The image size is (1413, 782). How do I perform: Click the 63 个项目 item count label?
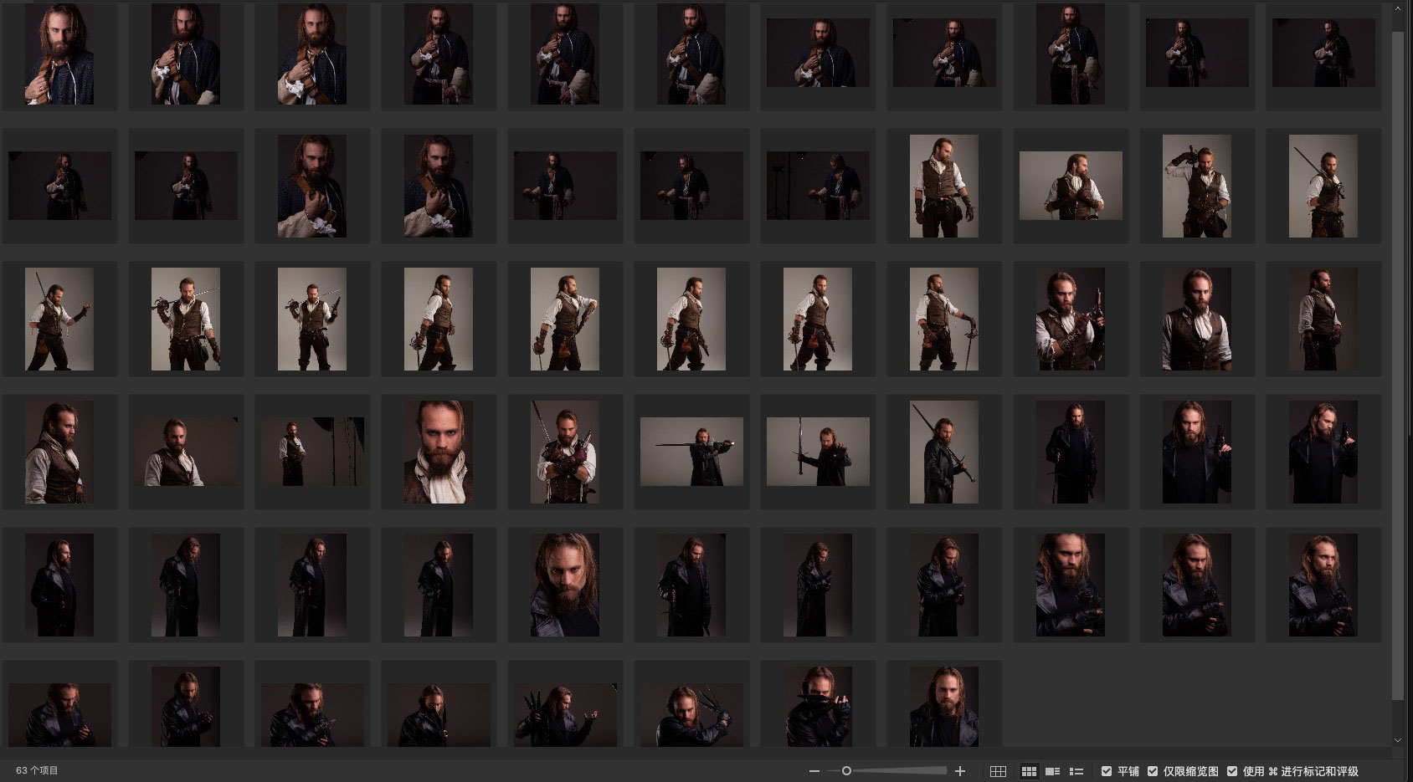pyautogui.click(x=37, y=770)
